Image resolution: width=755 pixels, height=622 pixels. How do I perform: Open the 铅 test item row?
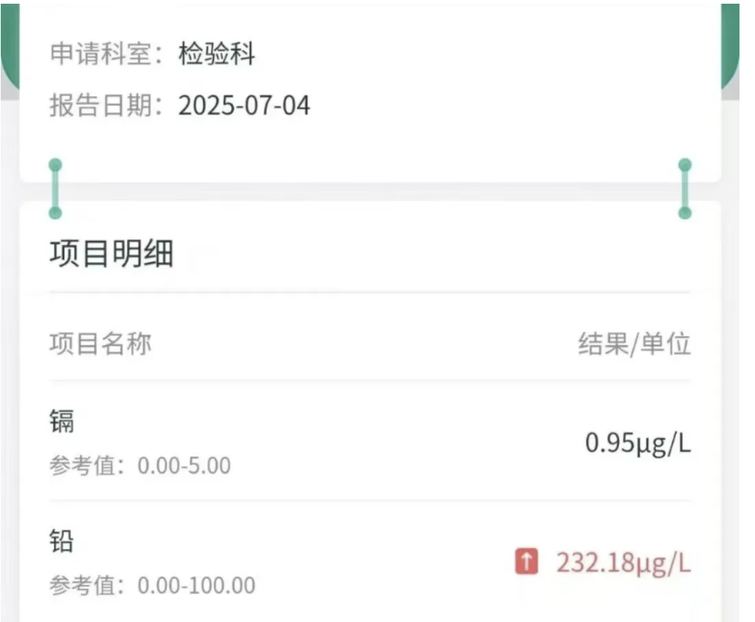pyautogui.click(x=370, y=562)
